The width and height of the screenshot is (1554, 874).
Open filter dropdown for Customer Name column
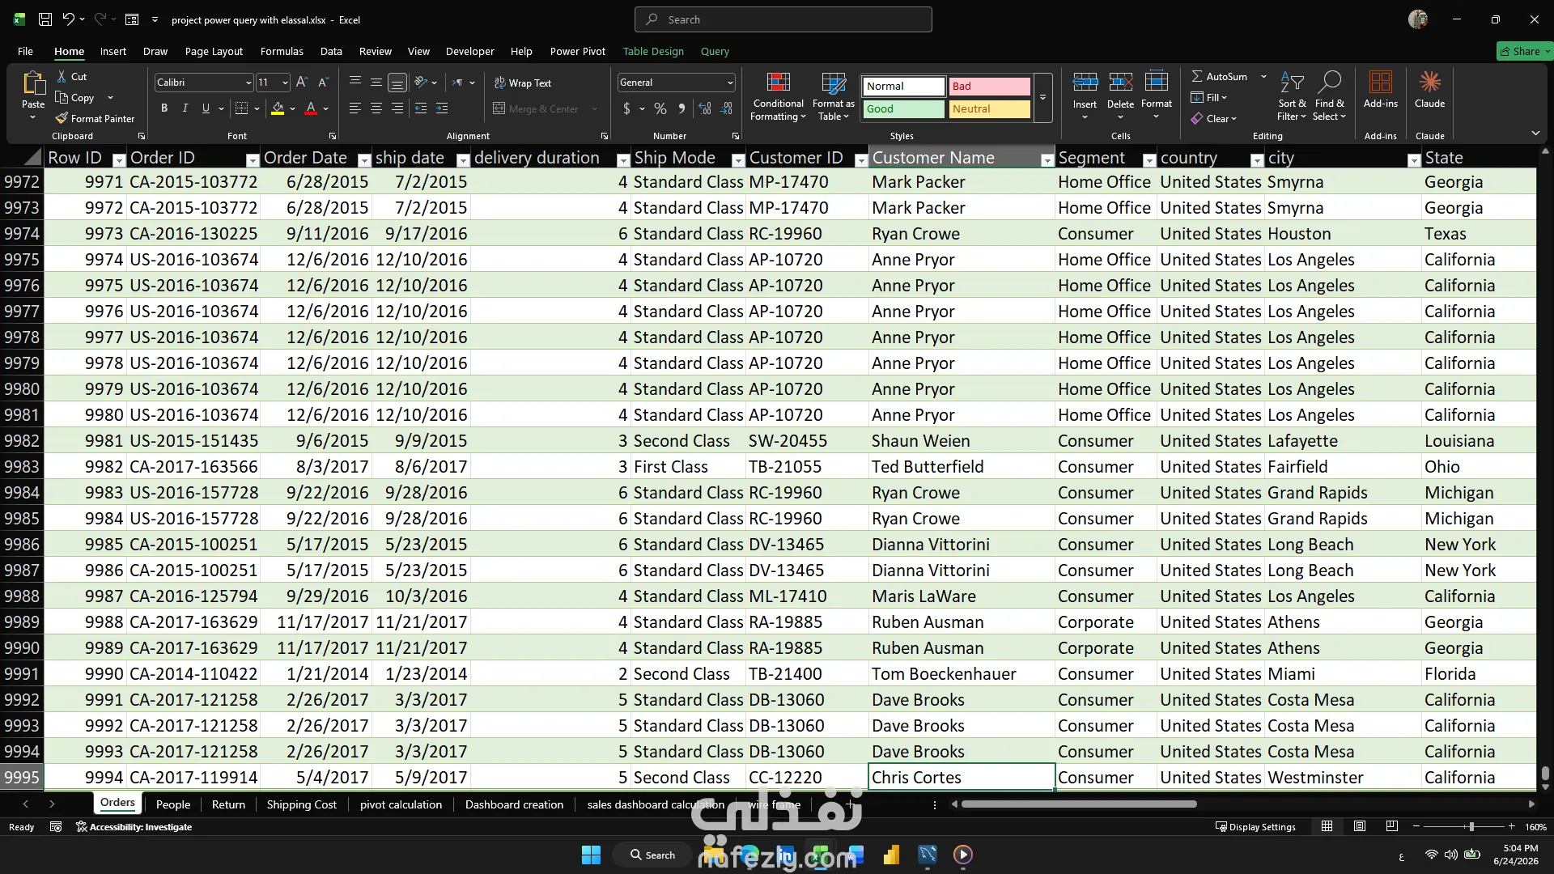click(1047, 160)
